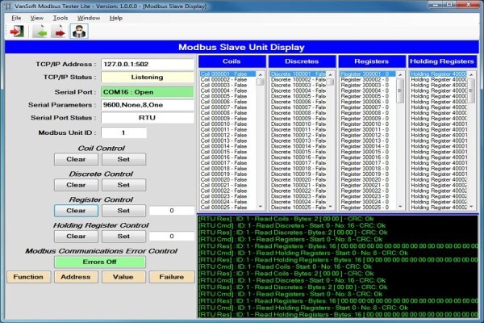The width and height of the screenshot is (484, 323).
Task: Open the Help menu
Action: 116,18
